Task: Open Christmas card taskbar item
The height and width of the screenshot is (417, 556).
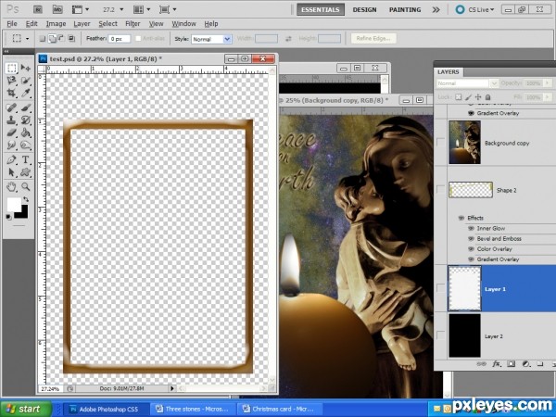Action: [x=280, y=409]
